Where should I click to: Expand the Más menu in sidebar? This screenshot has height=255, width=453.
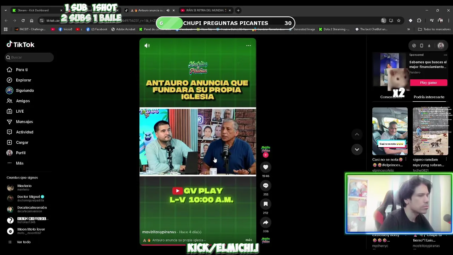[x=19, y=163]
